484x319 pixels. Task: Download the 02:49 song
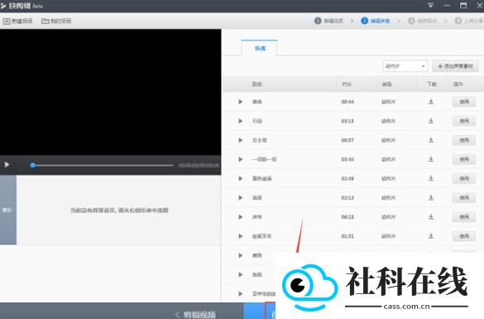tap(431, 178)
